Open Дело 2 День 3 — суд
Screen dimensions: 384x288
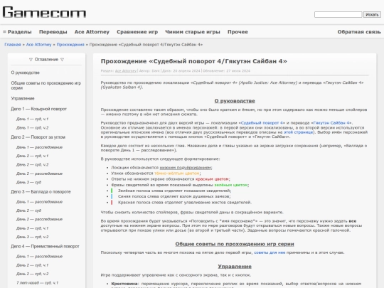pos(28,183)
